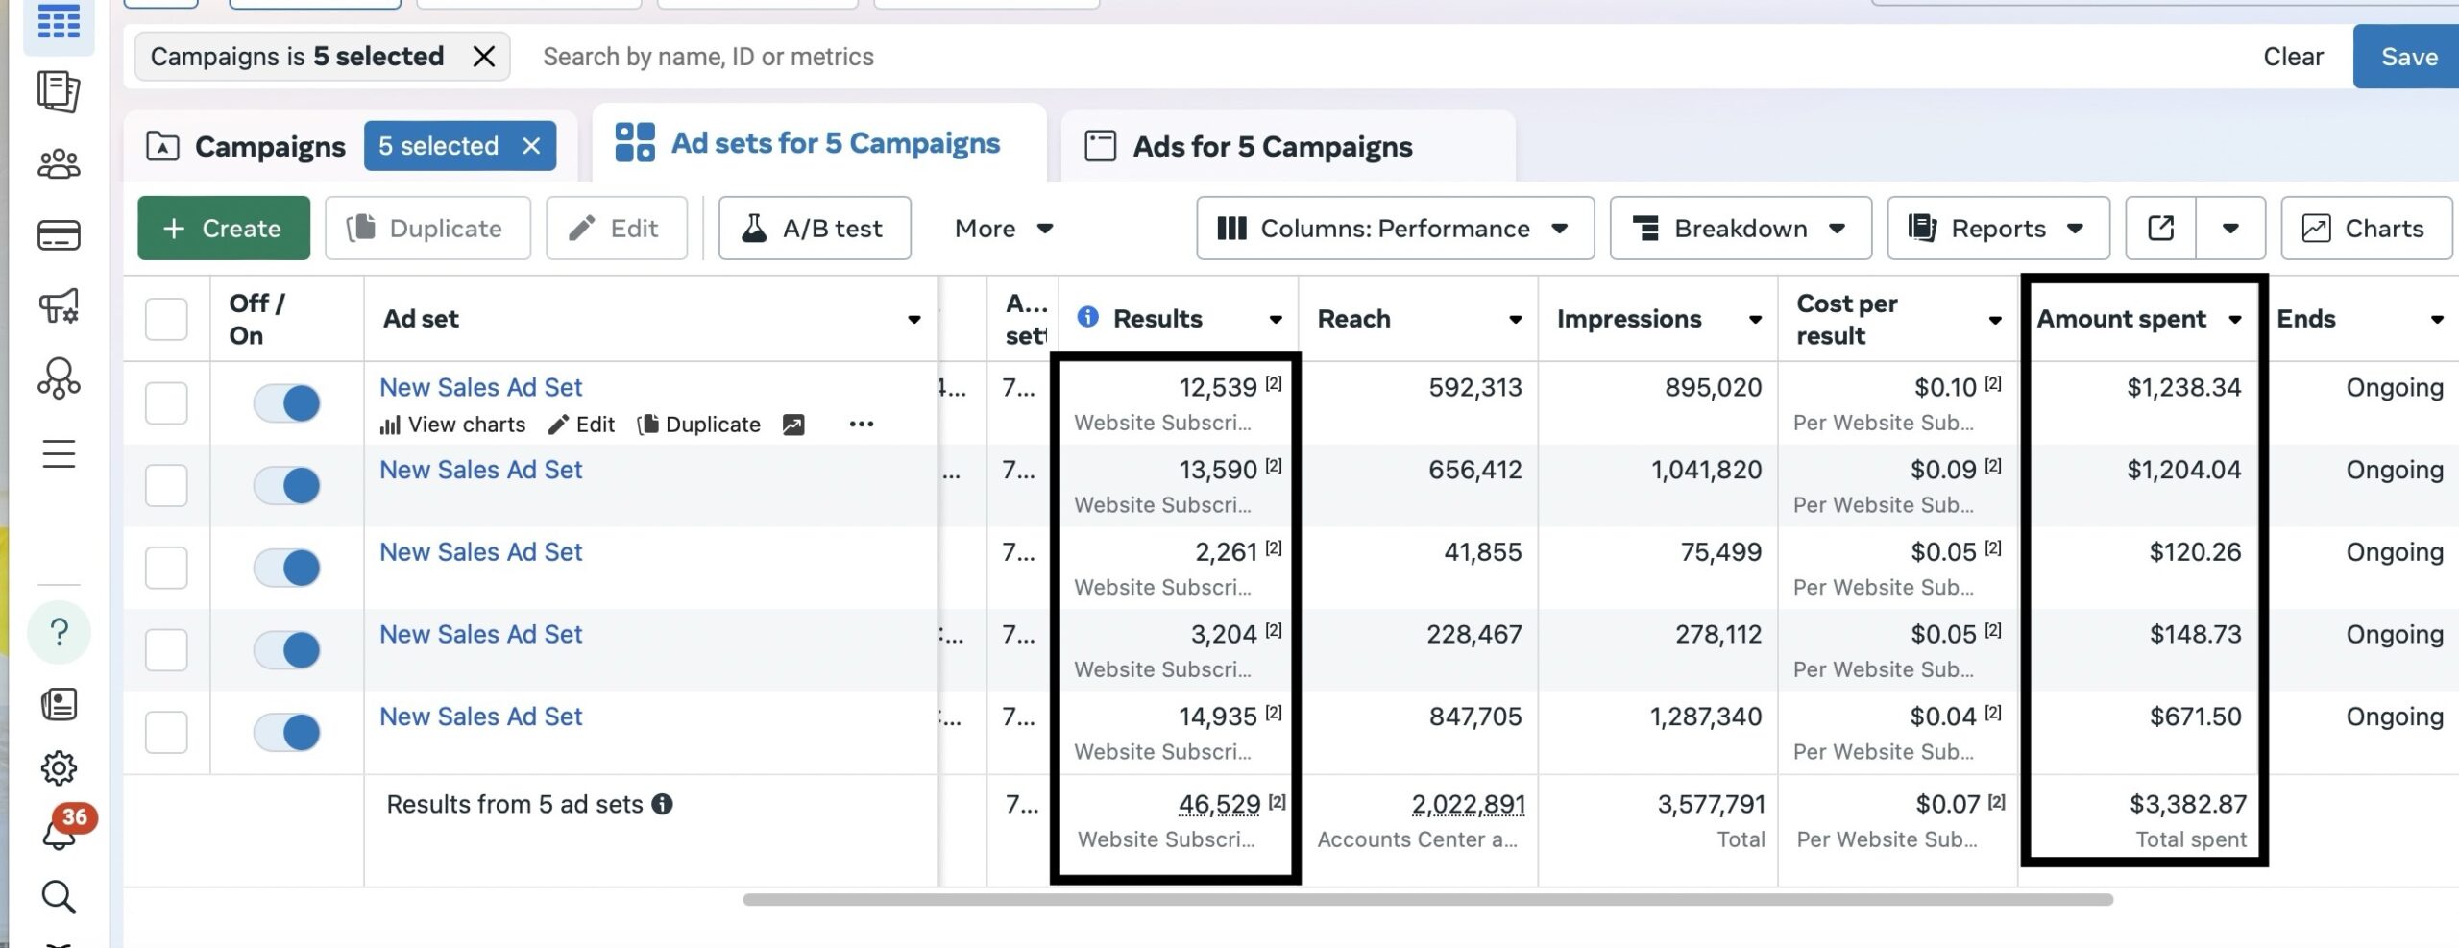The height and width of the screenshot is (948, 2459).
Task: Select checkbox for the $671.50 ad set row
Action: click(x=166, y=732)
